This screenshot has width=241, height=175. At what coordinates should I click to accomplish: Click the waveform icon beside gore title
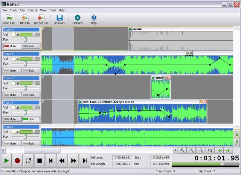pos(153,78)
